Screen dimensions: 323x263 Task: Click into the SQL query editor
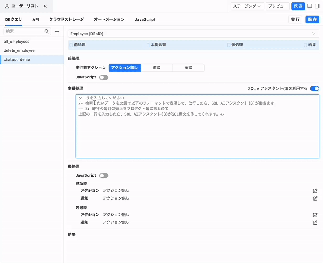197,126
